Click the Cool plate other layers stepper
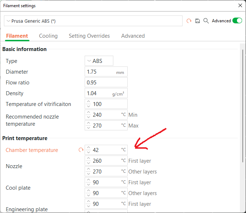This screenshot has height=213, width=246. pyautogui.click(x=89, y=193)
